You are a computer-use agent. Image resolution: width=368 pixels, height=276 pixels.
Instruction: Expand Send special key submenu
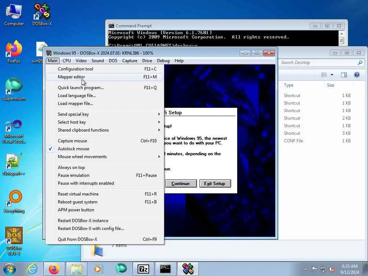pyautogui.click(x=105, y=114)
